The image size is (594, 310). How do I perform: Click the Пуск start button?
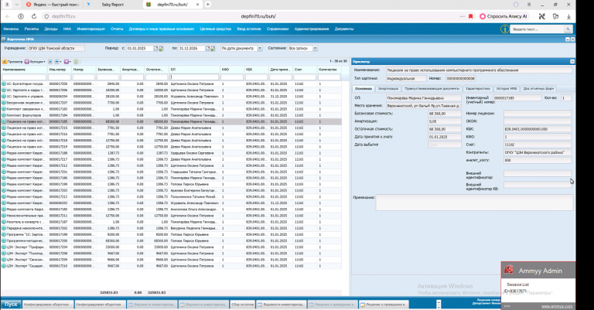tap(11, 305)
